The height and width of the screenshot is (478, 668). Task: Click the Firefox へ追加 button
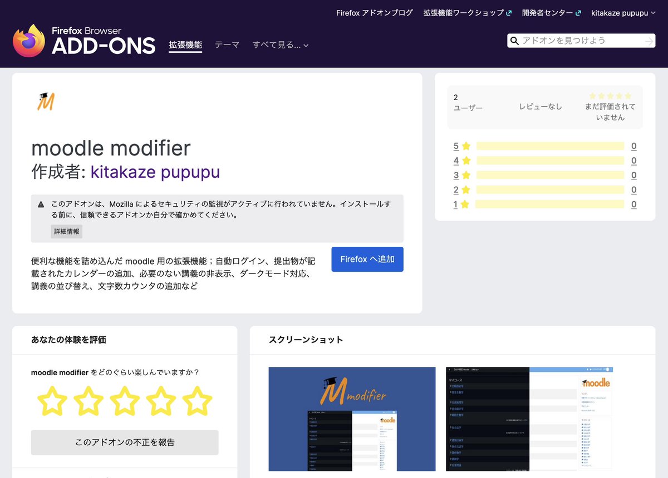(367, 259)
